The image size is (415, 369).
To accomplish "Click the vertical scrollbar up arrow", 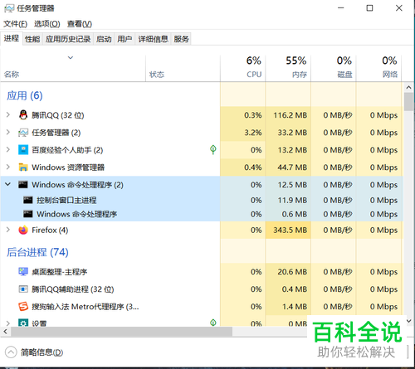I will [x=409, y=87].
